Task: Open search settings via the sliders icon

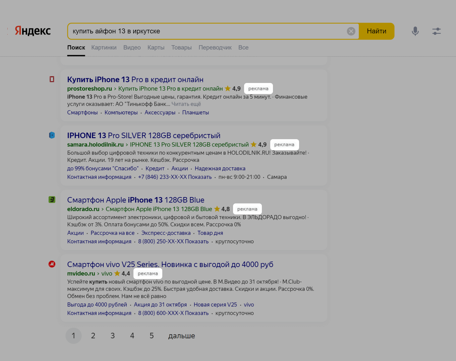Action: [x=436, y=31]
